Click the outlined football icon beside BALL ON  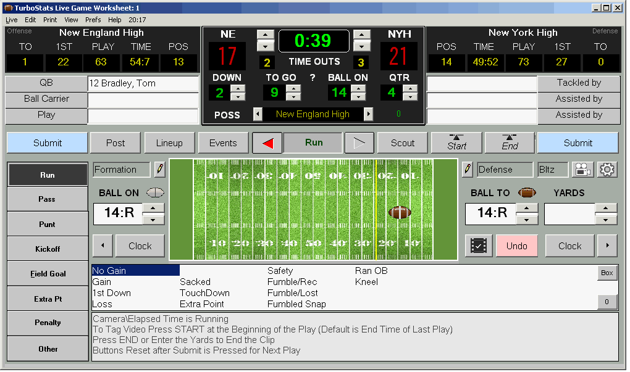point(155,193)
